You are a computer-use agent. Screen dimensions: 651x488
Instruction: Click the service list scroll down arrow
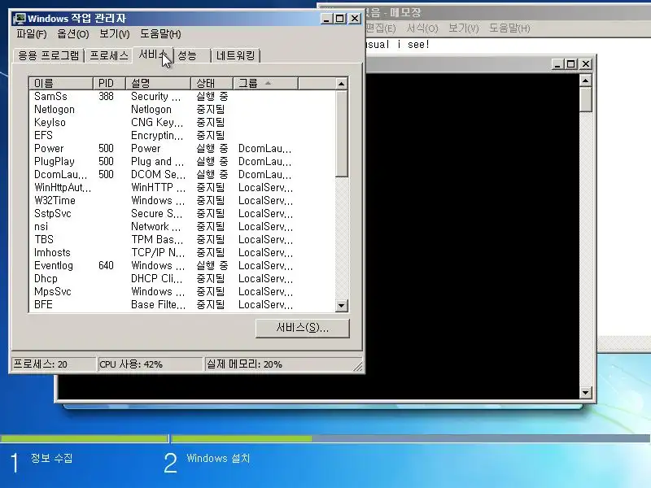coord(341,306)
